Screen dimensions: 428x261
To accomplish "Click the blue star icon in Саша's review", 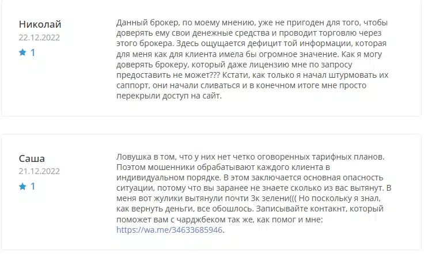I will pyautogui.click(x=22, y=186).
